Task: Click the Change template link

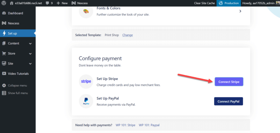Action: coord(128,35)
